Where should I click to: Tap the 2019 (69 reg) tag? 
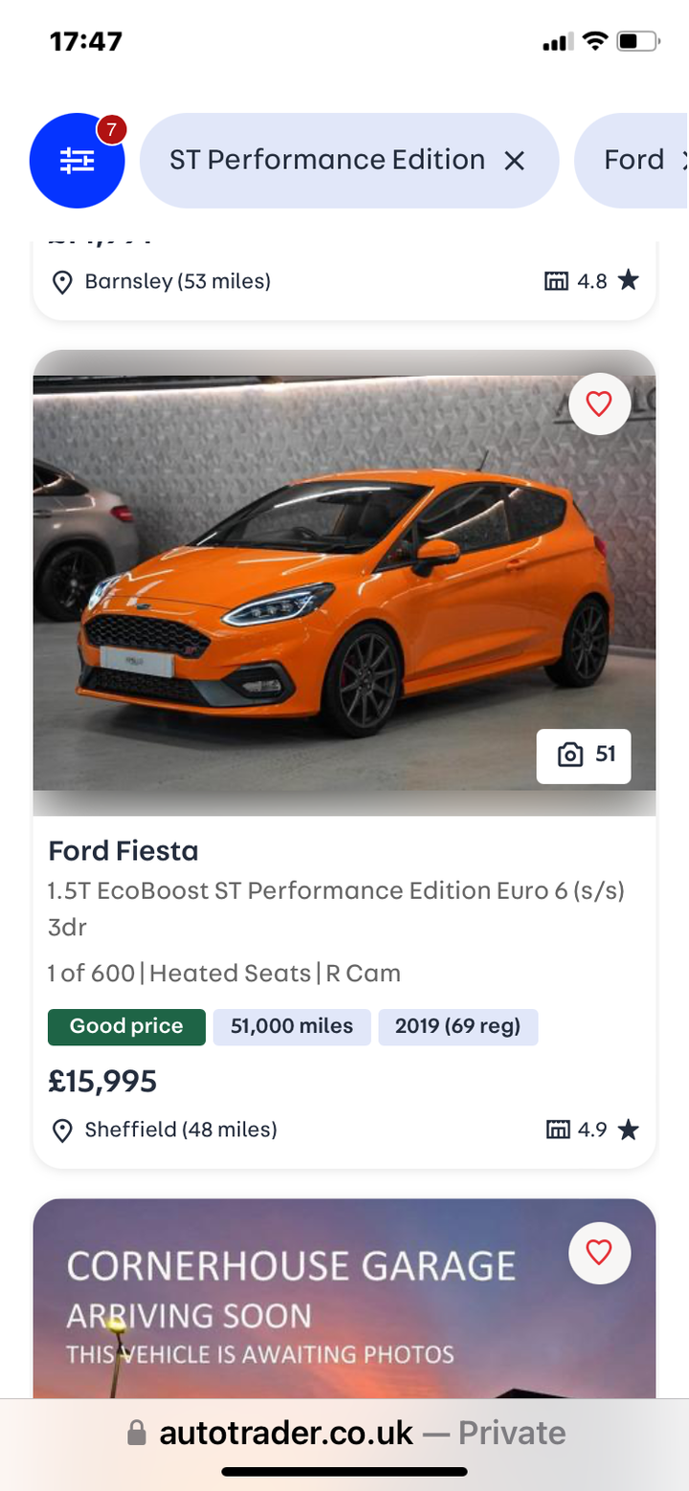click(457, 1026)
